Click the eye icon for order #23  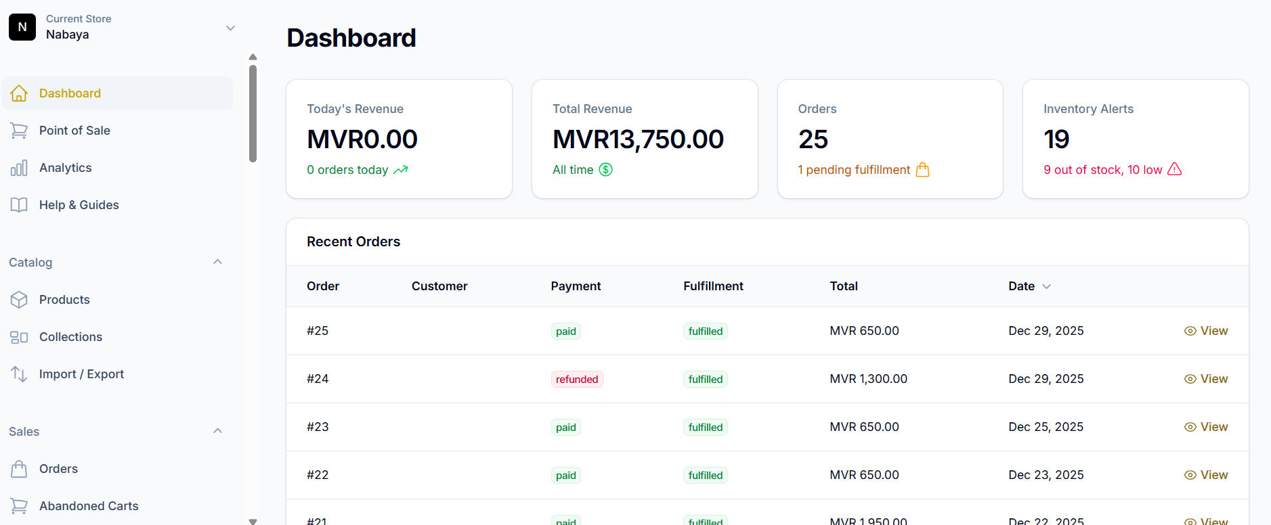(x=1190, y=427)
